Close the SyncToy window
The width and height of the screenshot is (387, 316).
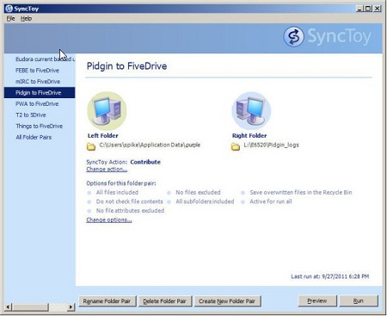pyautogui.click(x=378, y=9)
